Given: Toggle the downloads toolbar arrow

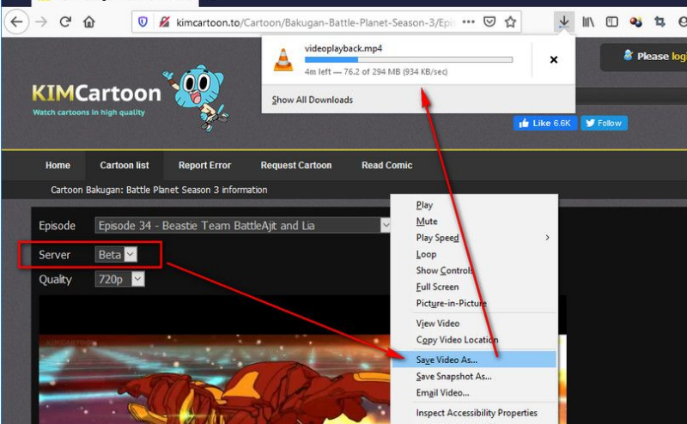Looking at the screenshot, I should [x=564, y=22].
